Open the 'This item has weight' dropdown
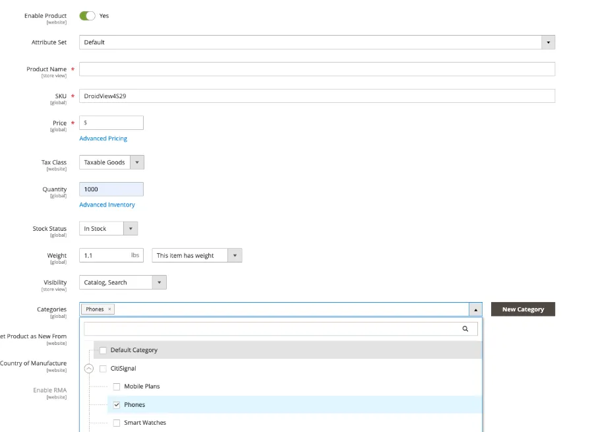 point(197,255)
